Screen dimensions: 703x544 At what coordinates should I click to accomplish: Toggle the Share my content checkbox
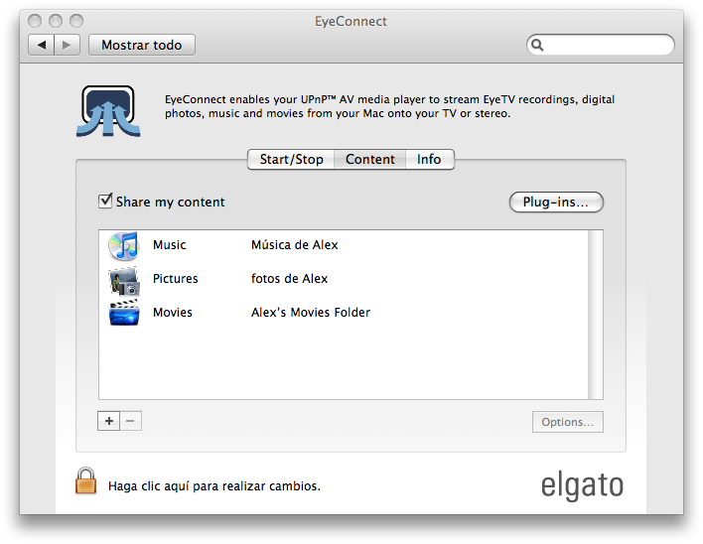(x=105, y=201)
